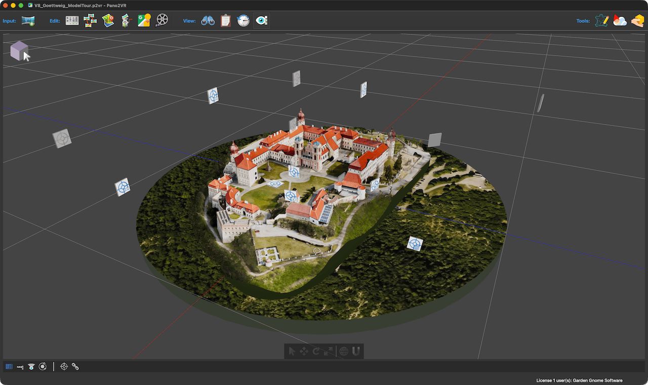This screenshot has width=648, height=385.
Task: Toggle the eye viewing-parameters icon
Action: pos(261,21)
